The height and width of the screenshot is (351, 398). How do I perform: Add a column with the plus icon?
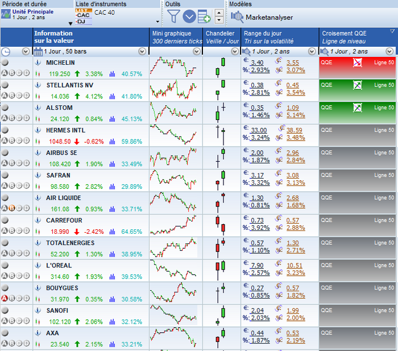pos(204,16)
